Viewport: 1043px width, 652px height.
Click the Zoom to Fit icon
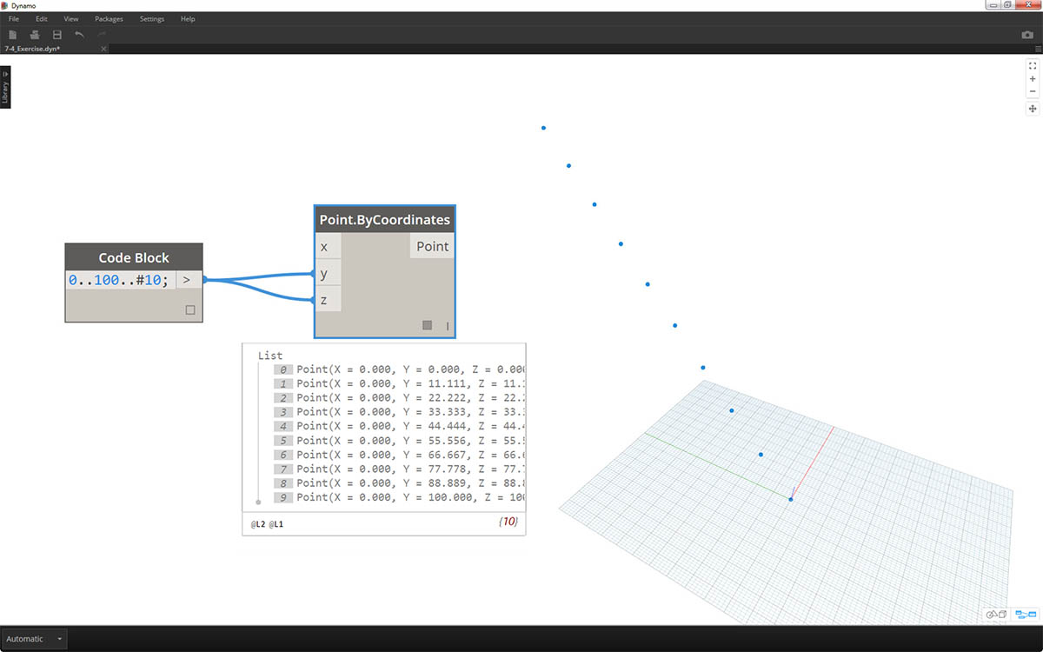(x=1033, y=65)
